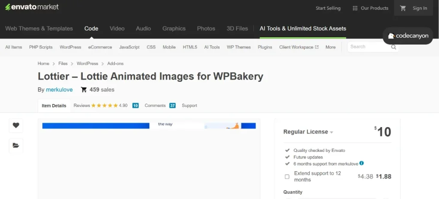
Task: Click the comments count badge 37
Action: click(x=172, y=106)
